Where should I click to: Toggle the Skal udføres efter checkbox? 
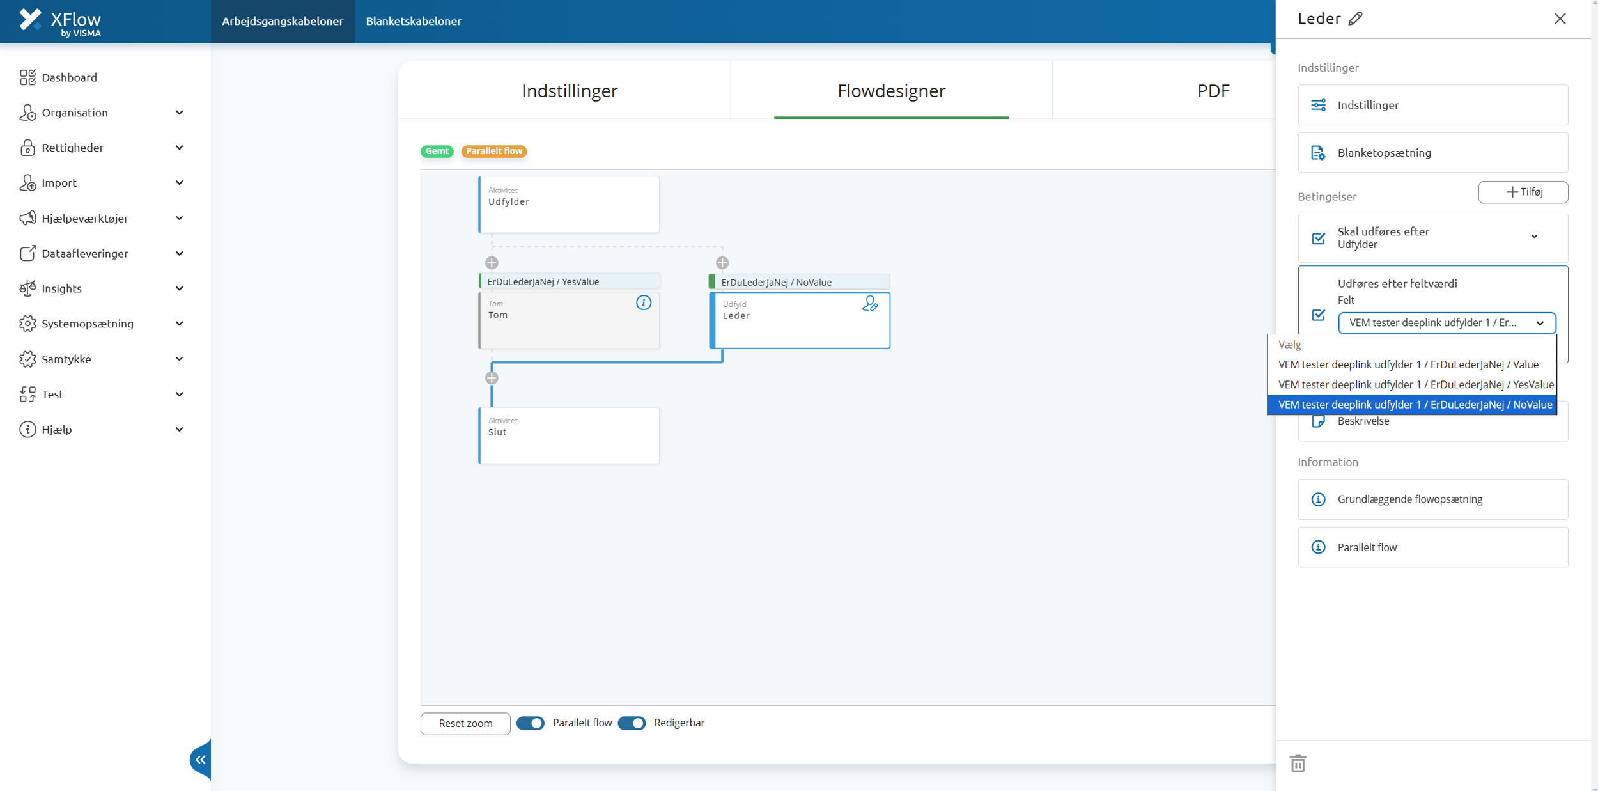click(1318, 239)
